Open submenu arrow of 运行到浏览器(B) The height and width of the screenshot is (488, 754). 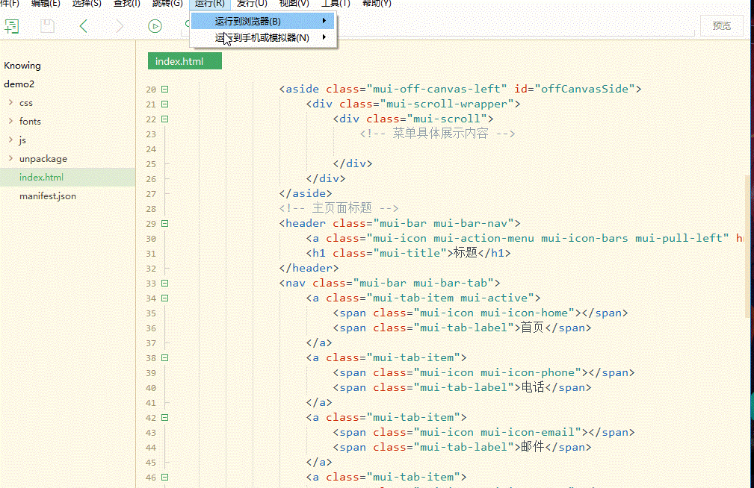pyautogui.click(x=324, y=21)
